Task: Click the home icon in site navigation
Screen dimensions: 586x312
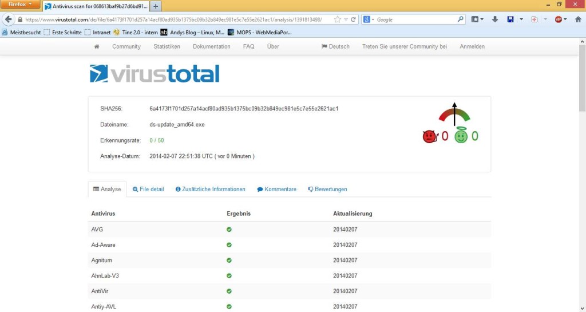Action: pyautogui.click(x=97, y=46)
